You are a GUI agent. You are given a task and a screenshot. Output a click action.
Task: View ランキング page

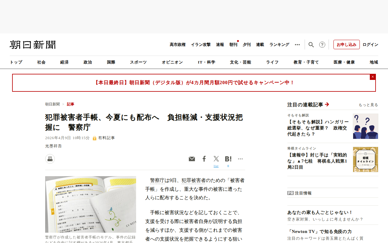pyautogui.click(x=279, y=45)
